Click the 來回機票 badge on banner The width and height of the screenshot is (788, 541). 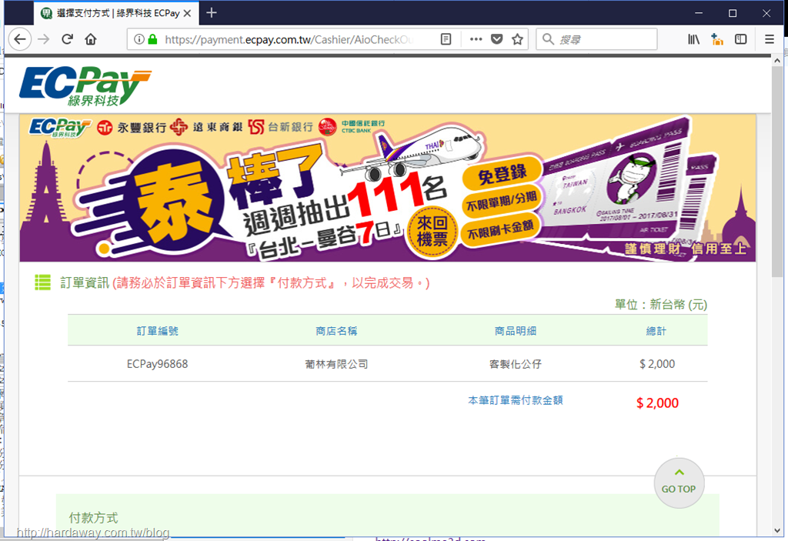click(x=432, y=232)
